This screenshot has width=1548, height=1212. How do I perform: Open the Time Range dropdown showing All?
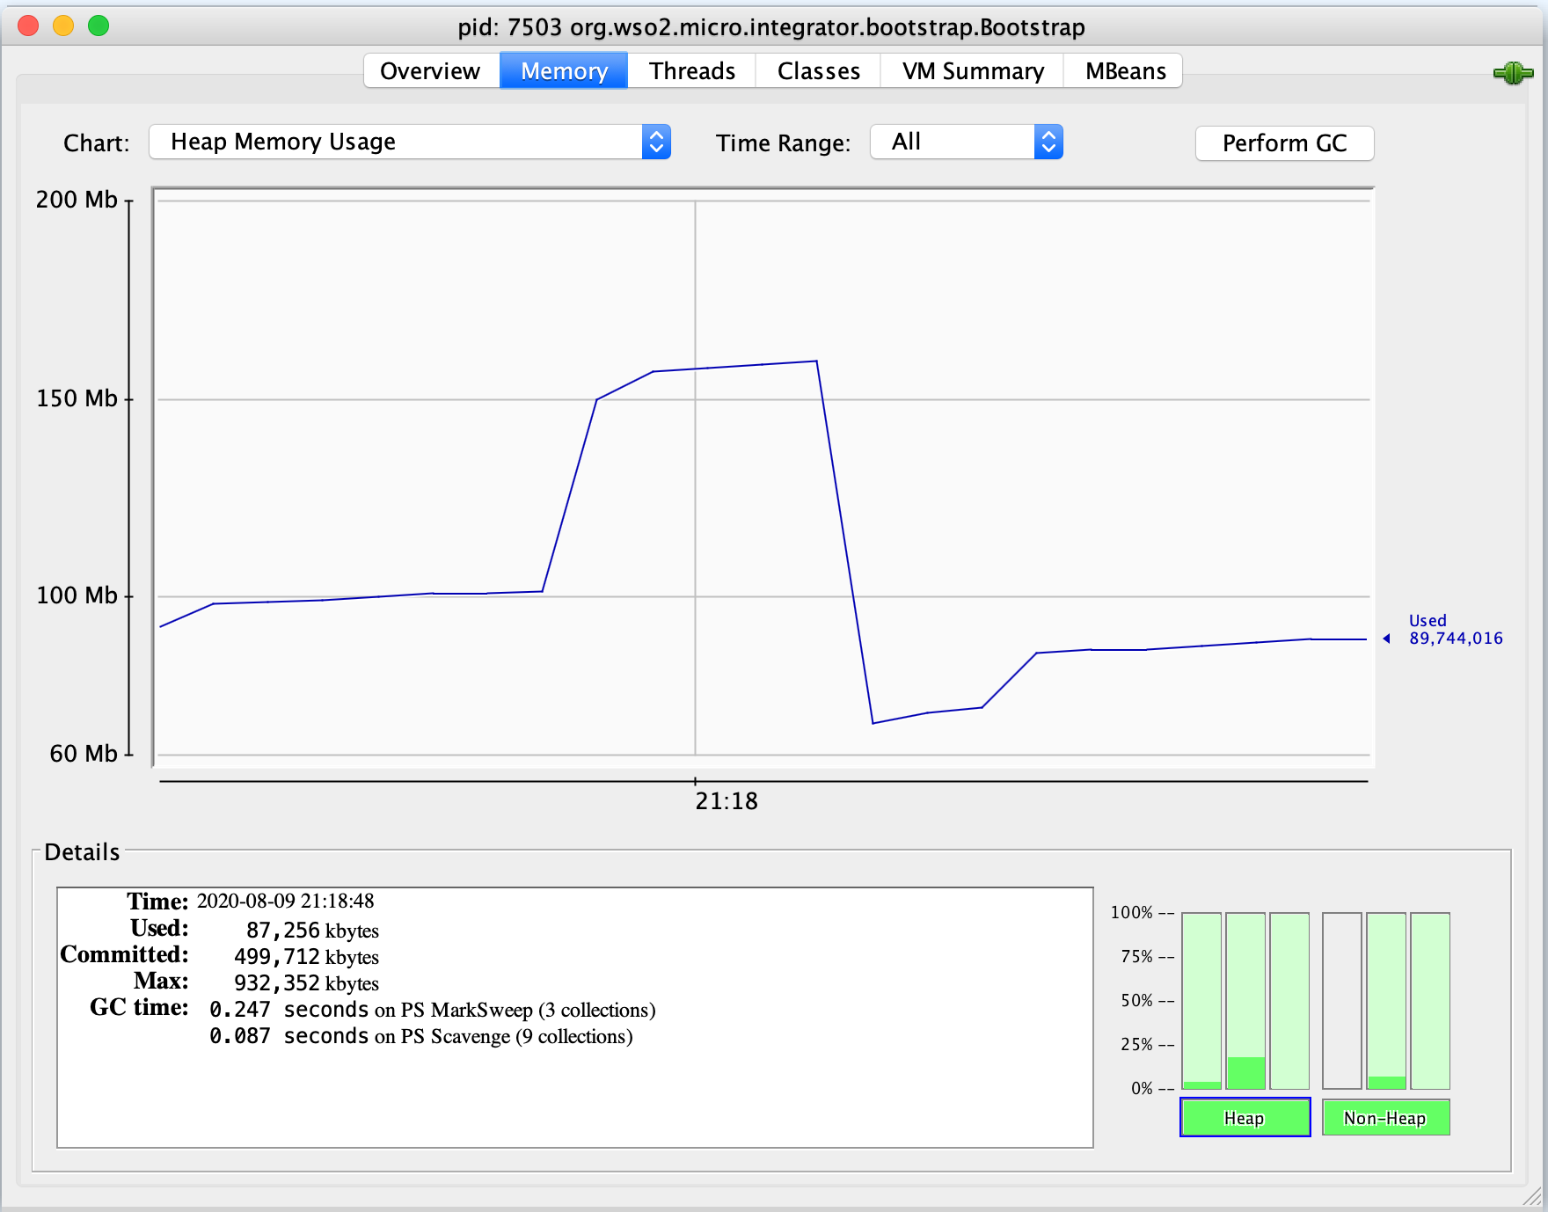coord(965,142)
